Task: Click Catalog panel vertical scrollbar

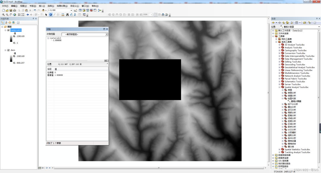Action: coord(319,98)
